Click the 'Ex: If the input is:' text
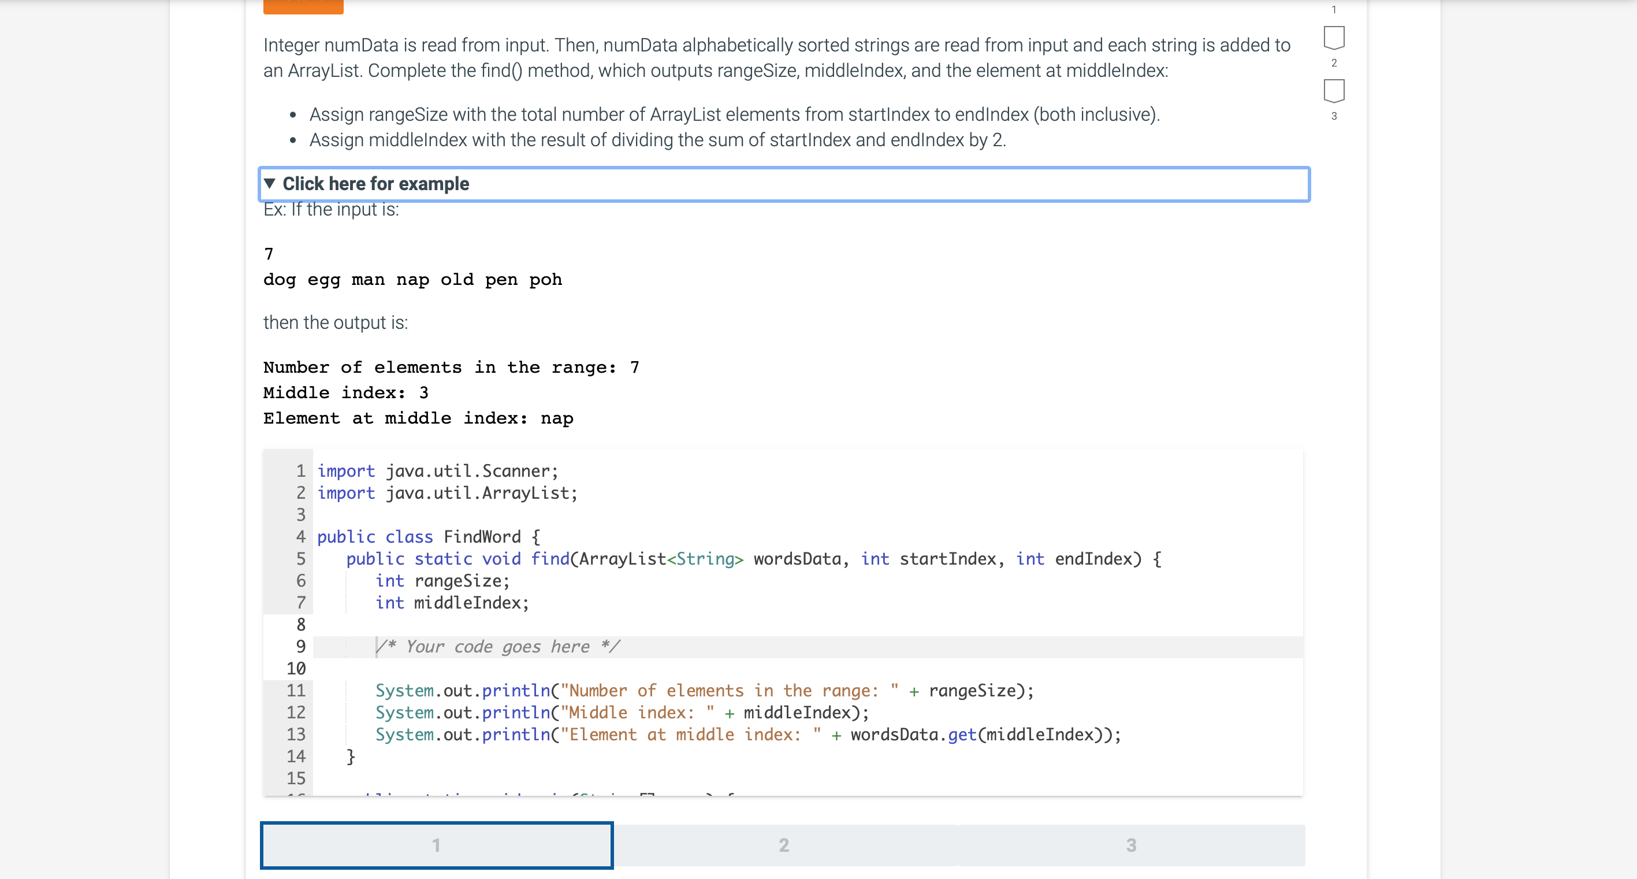 (330, 209)
